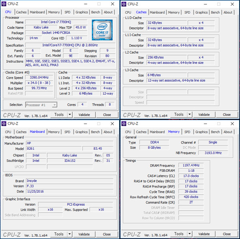240x239 pixels.
Task: Click the memory Type value DDR4
Action: [154, 142]
